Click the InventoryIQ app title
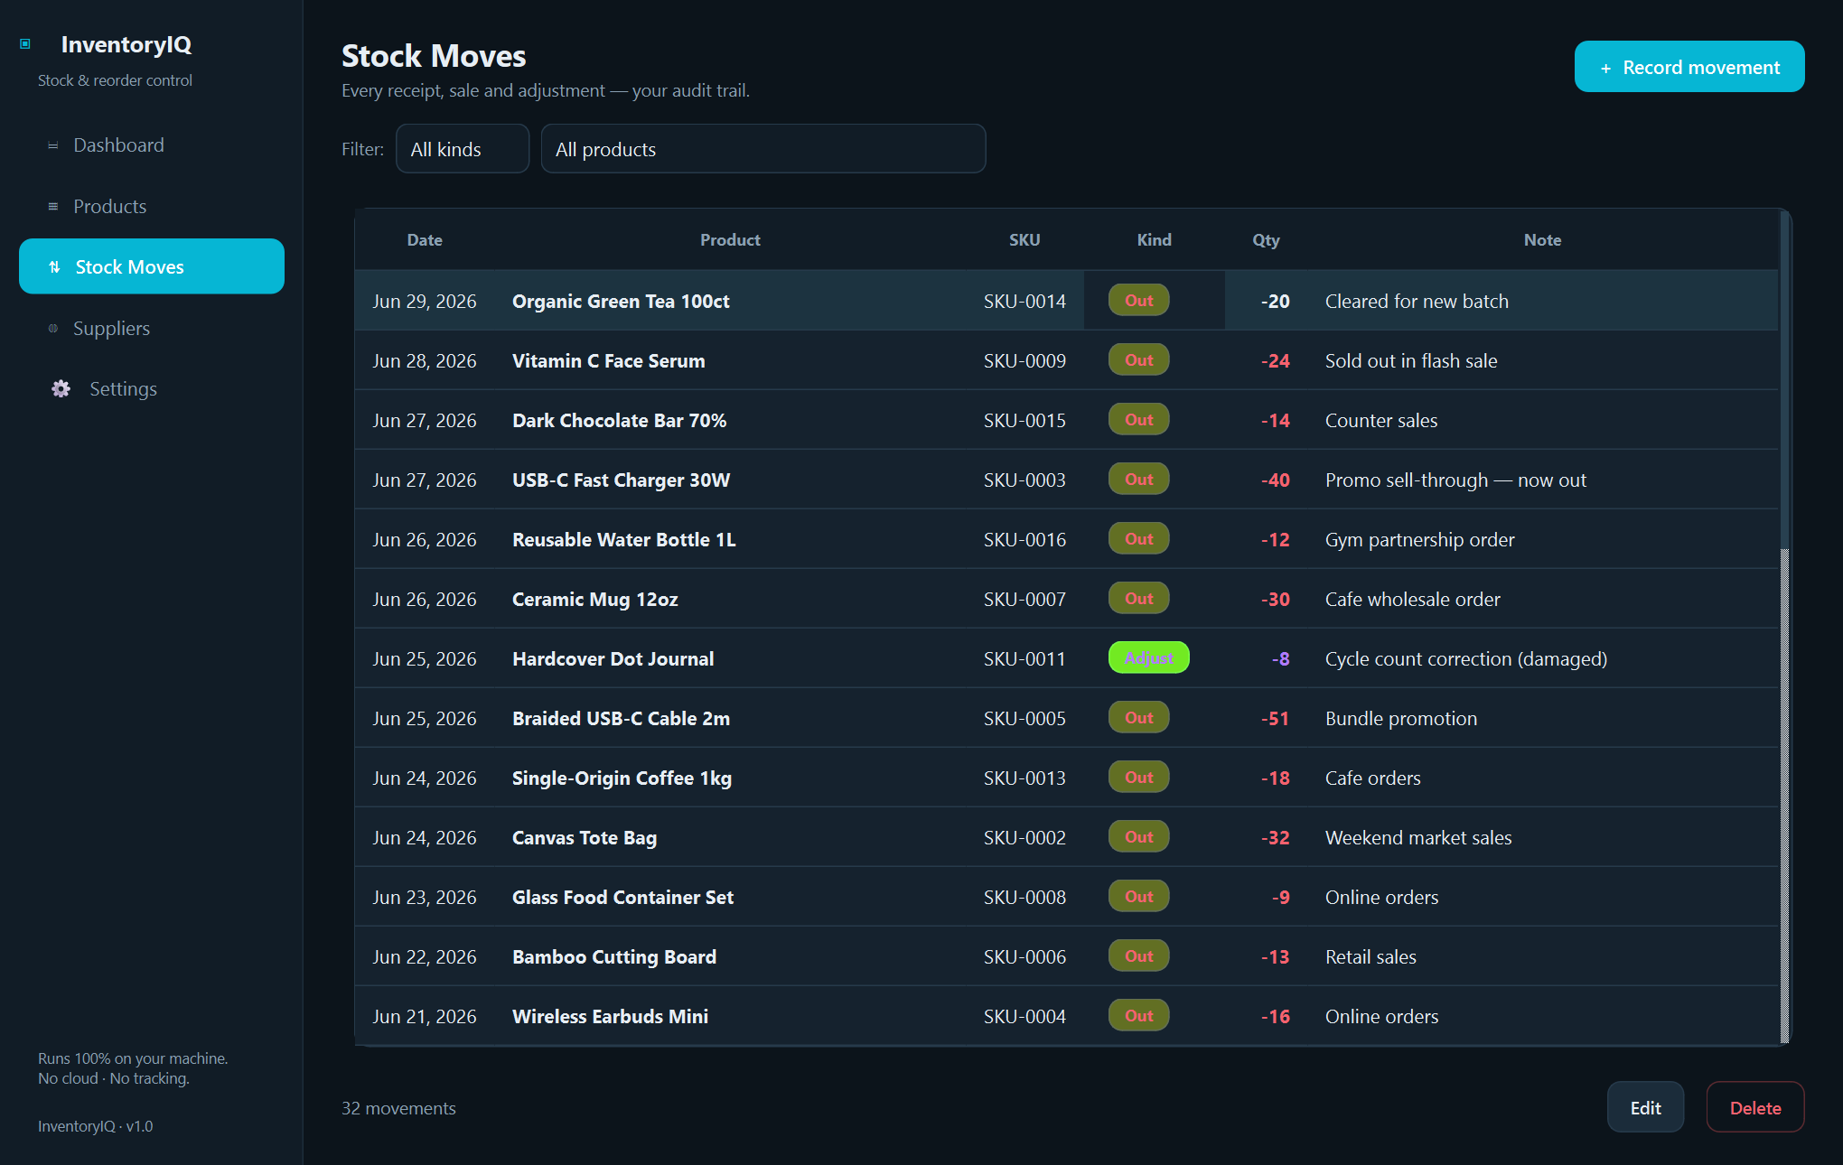 [126, 44]
